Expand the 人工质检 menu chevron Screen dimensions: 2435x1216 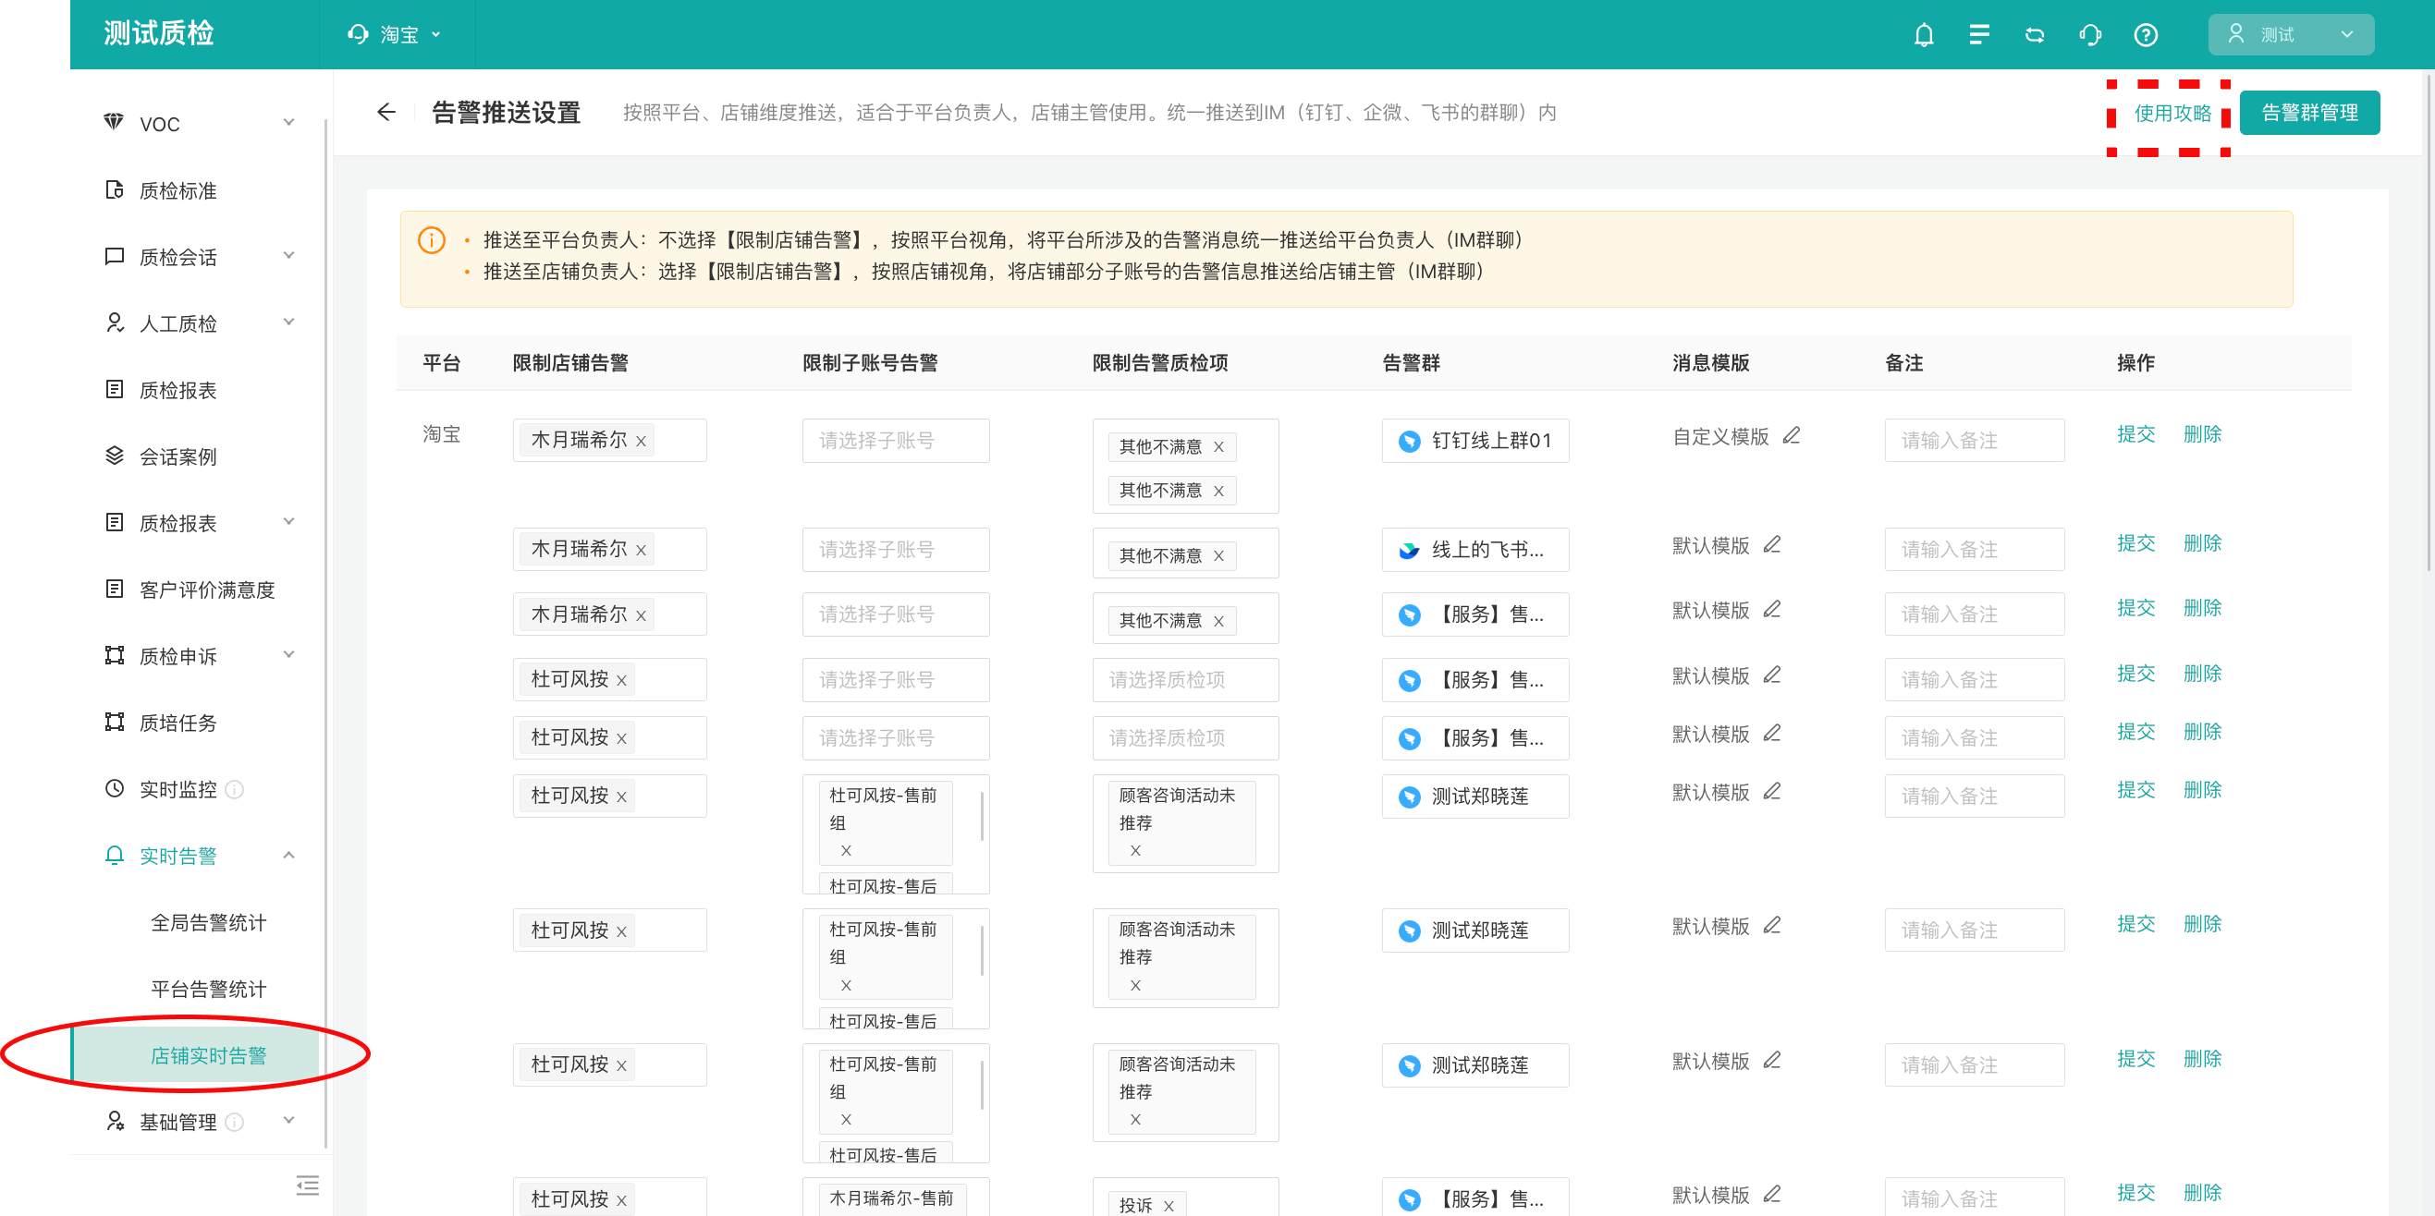click(288, 322)
